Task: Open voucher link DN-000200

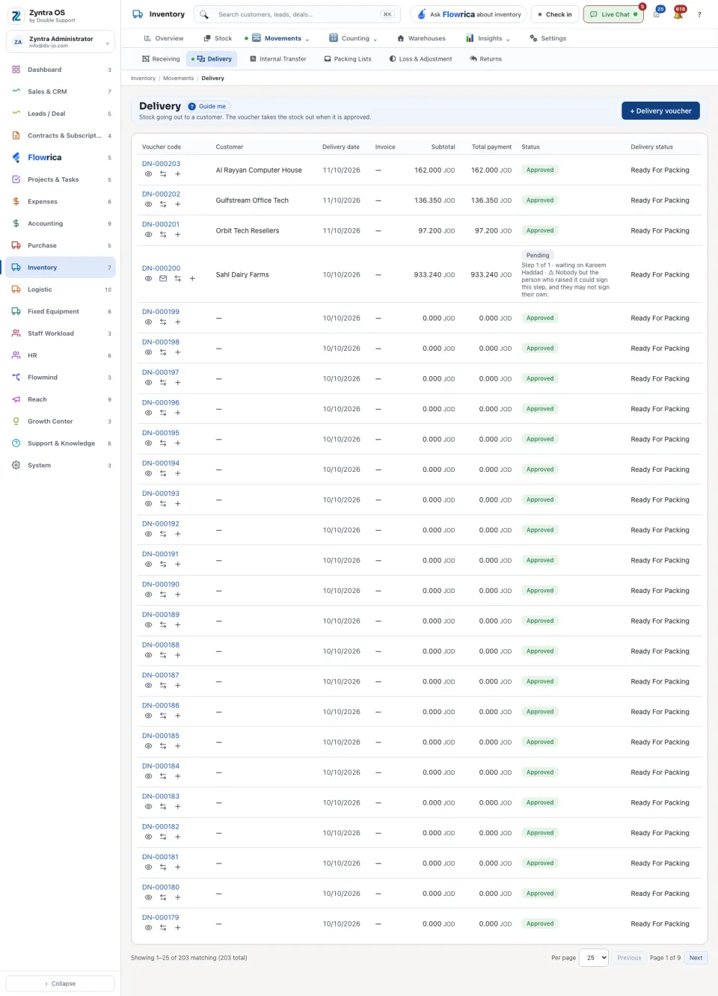Action: pos(161,268)
